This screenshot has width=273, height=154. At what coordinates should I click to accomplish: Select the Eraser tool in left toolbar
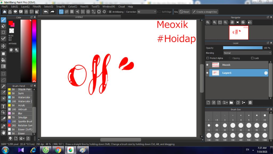click(3, 26)
